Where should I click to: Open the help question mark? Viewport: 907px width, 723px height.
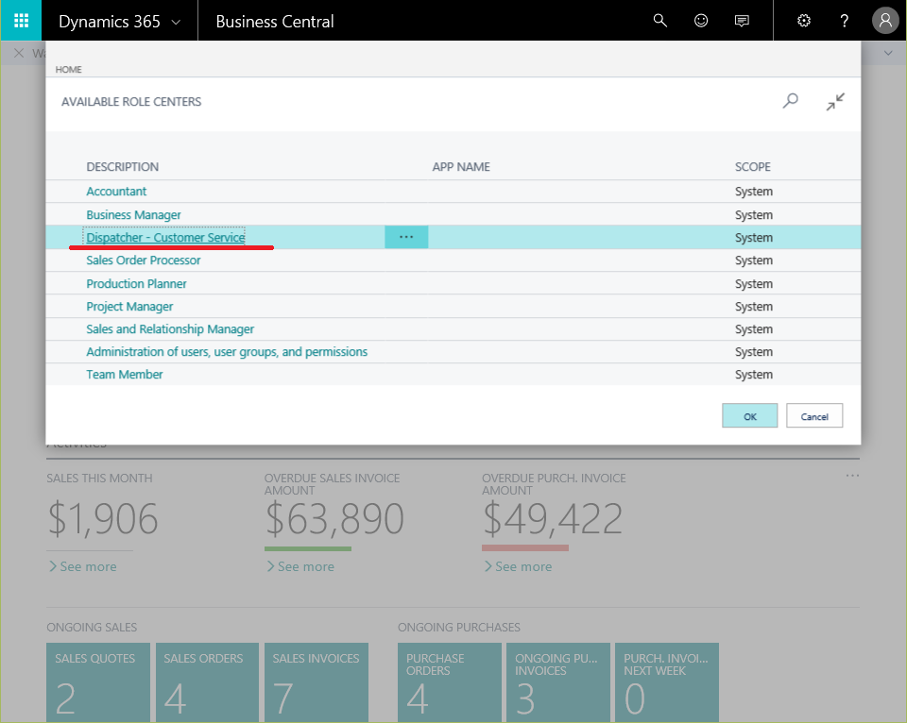[x=844, y=21]
